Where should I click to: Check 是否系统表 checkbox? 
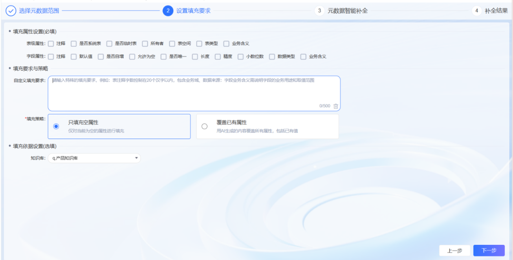point(74,44)
